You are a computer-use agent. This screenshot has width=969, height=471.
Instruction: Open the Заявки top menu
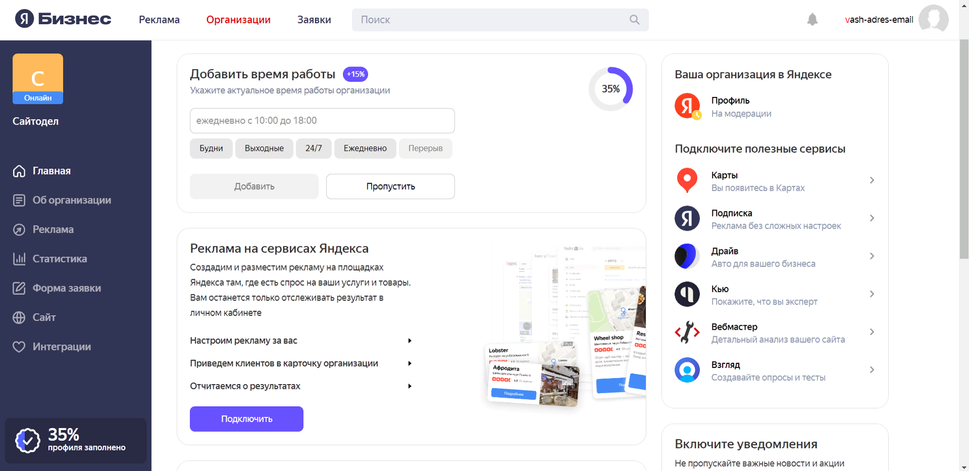coord(314,20)
